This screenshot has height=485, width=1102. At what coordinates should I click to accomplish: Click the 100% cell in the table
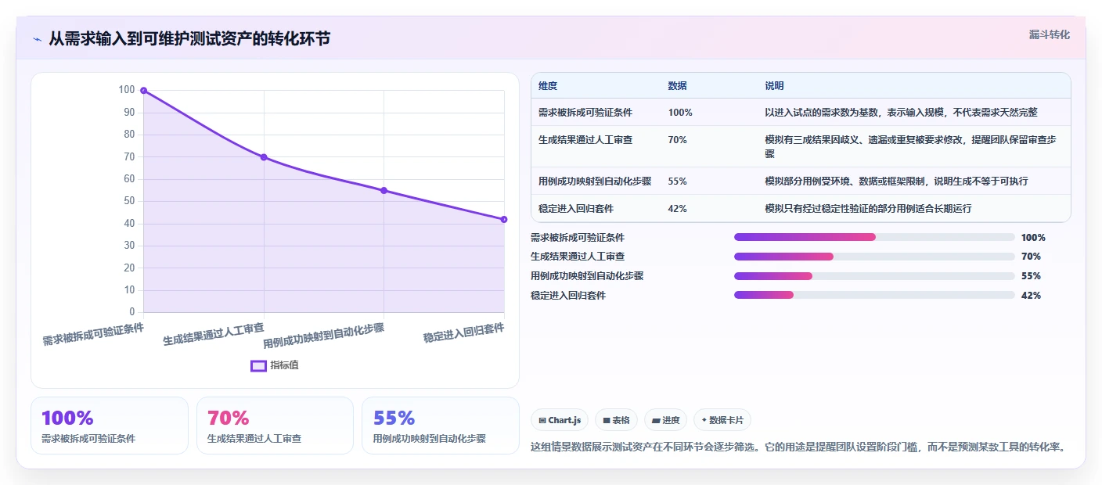[x=680, y=113]
